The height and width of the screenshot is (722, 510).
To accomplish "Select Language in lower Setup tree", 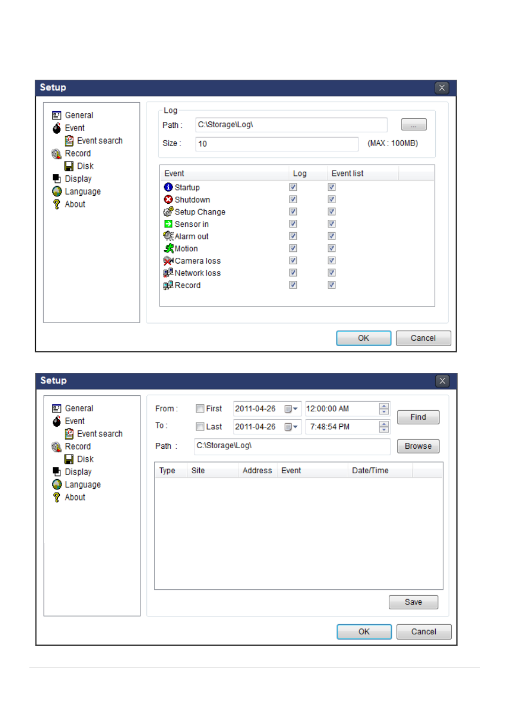I will (x=83, y=485).
